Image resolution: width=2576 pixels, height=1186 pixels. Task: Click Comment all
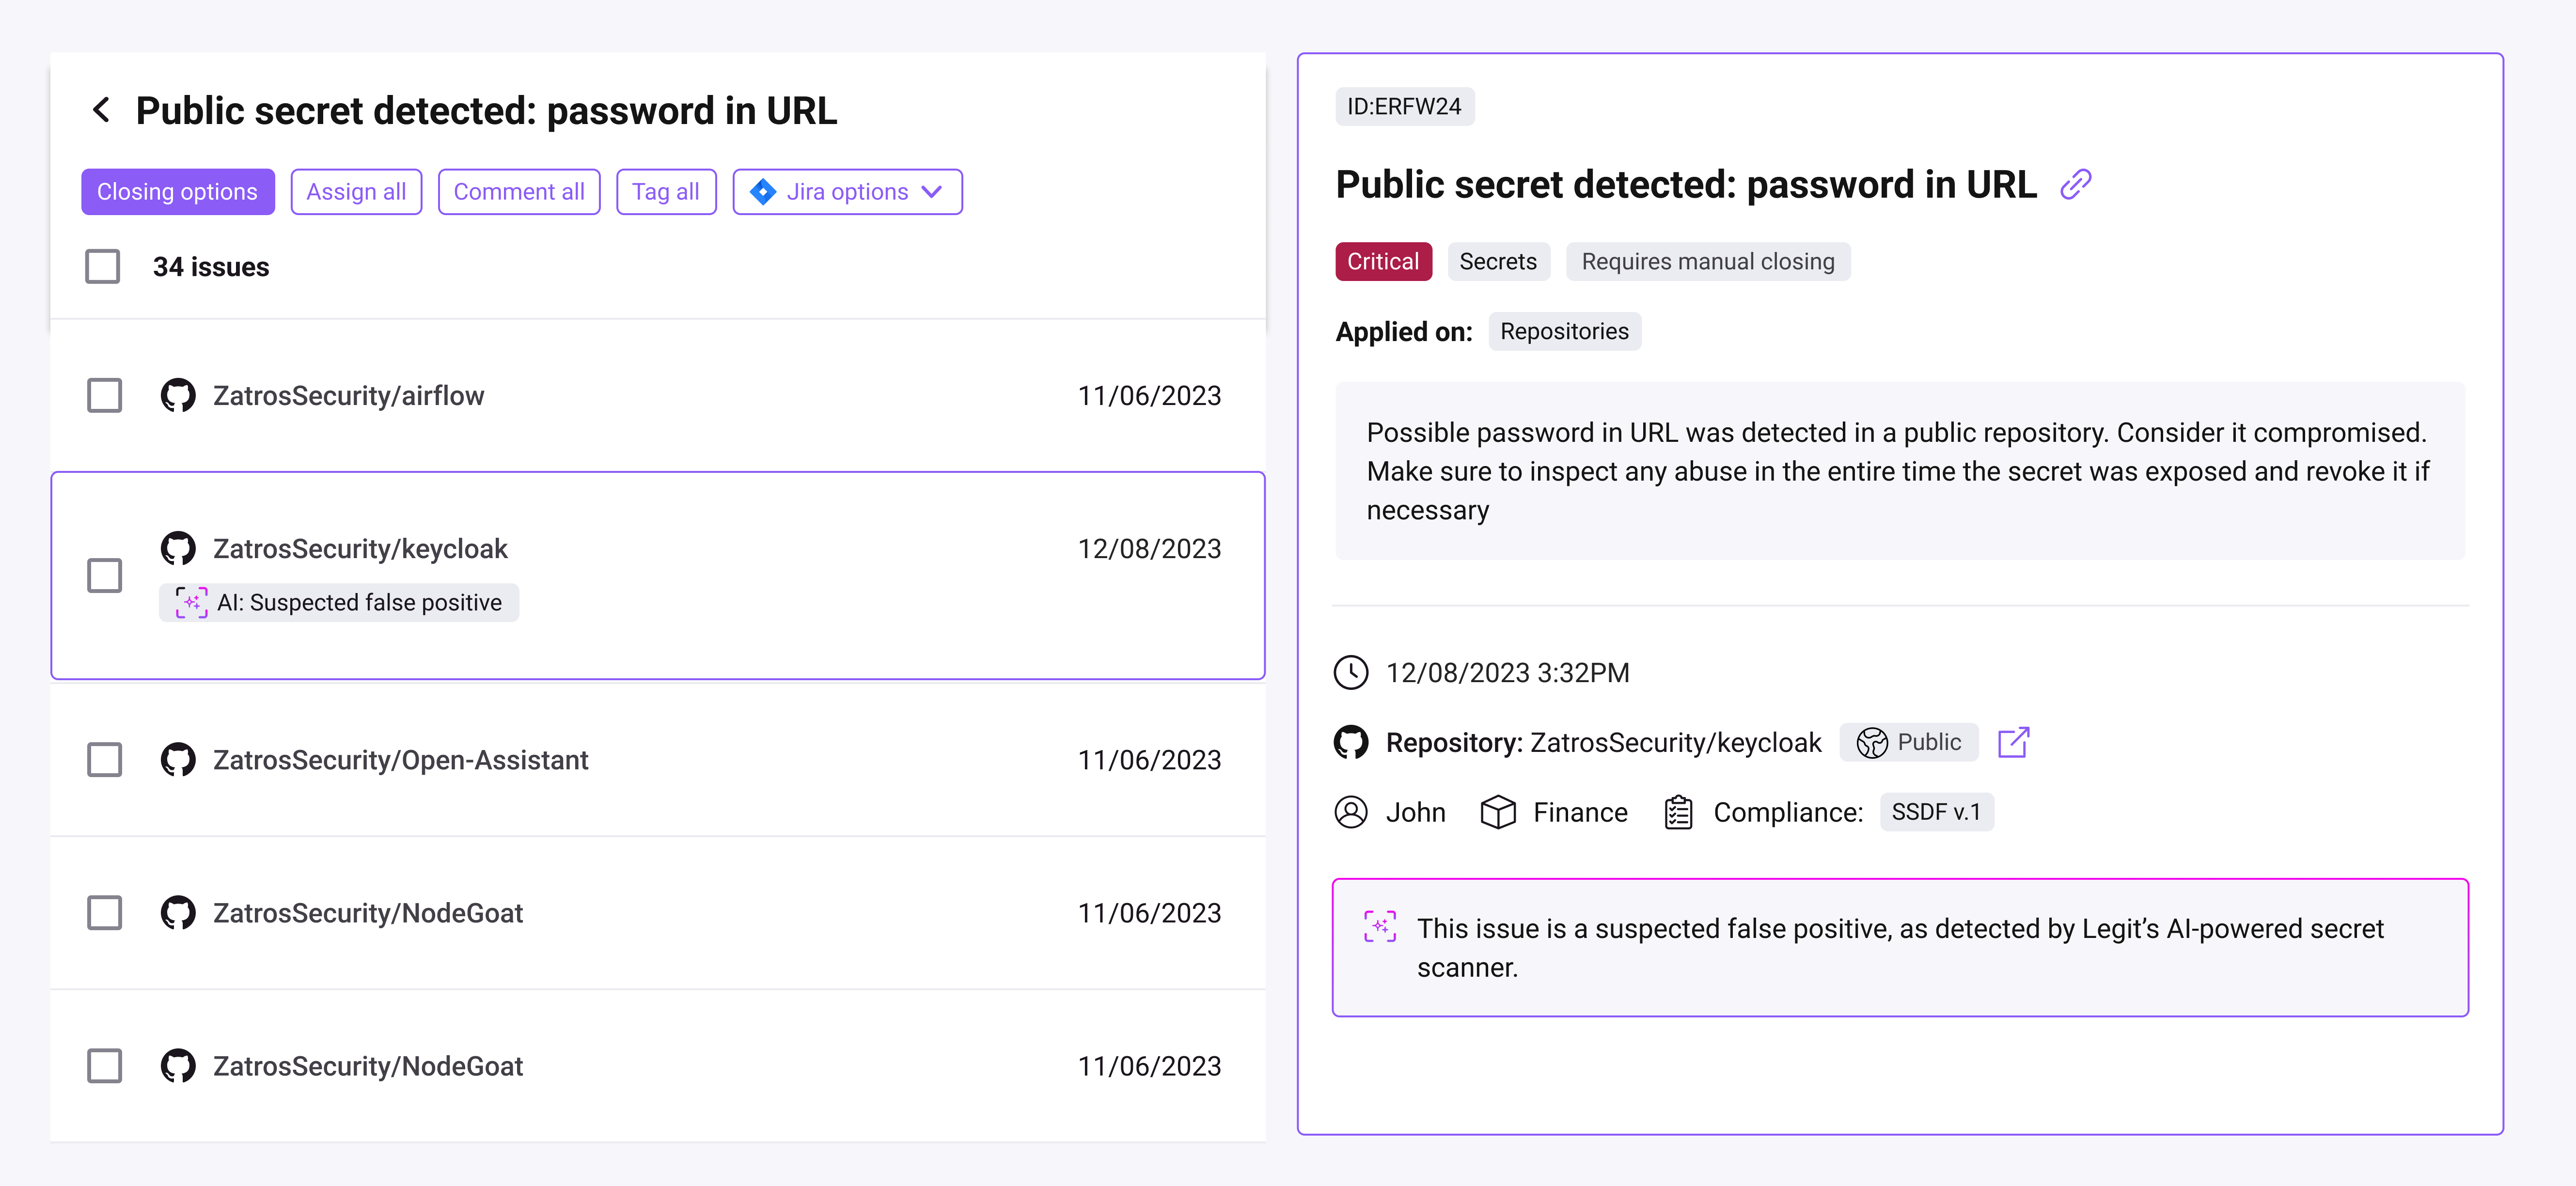(518, 191)
